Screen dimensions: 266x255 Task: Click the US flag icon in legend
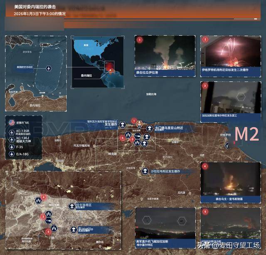pyautogui.click(x=12, y=123)
